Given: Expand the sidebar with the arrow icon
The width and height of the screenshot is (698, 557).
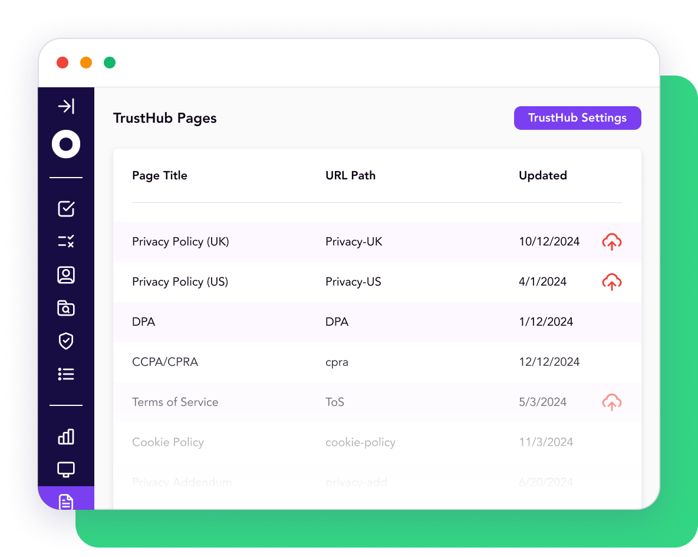Looking at the screenshot, I should (66, 106).
